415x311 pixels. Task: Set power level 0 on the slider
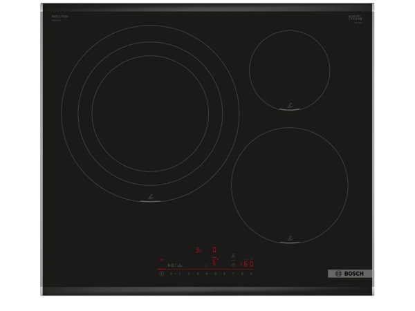pos(171,274)
